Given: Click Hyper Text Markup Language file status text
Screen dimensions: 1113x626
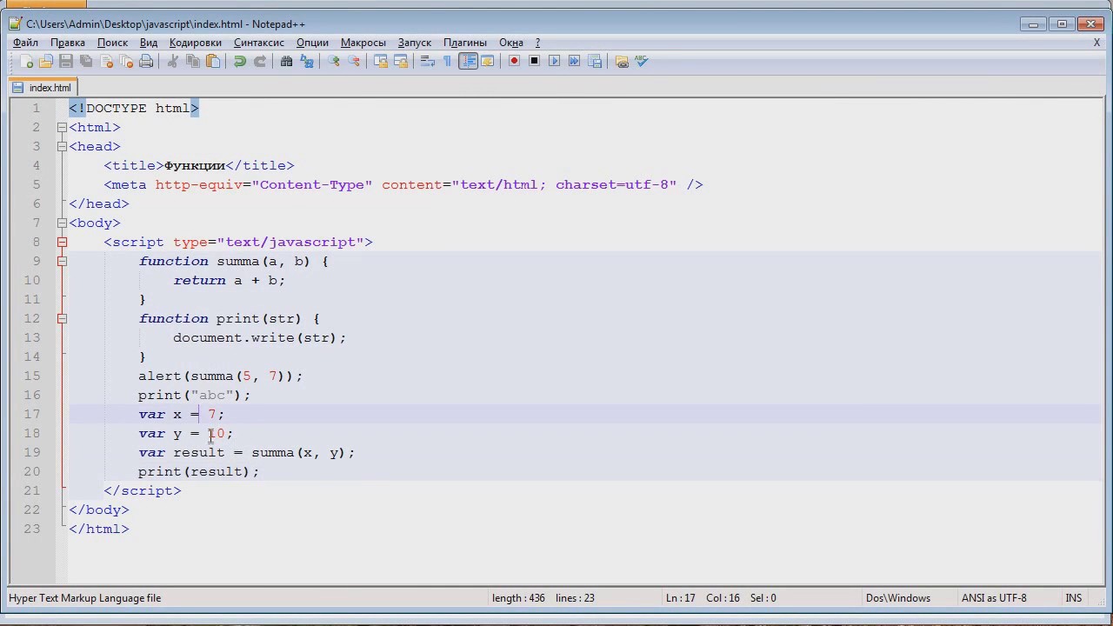Looking at the screenshot, I should 85,598.
